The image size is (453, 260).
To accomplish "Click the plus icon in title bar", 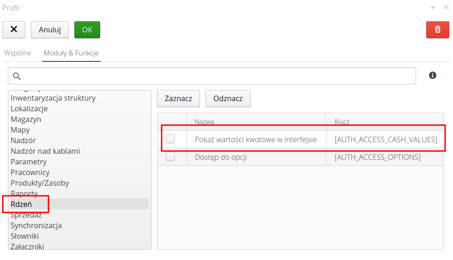I will 433,7.
